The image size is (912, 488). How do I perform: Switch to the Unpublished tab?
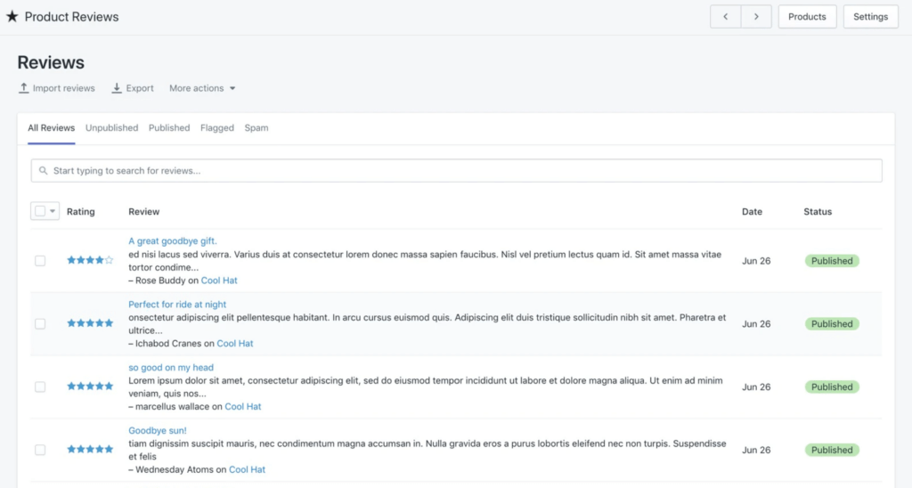tap(111, 128)
